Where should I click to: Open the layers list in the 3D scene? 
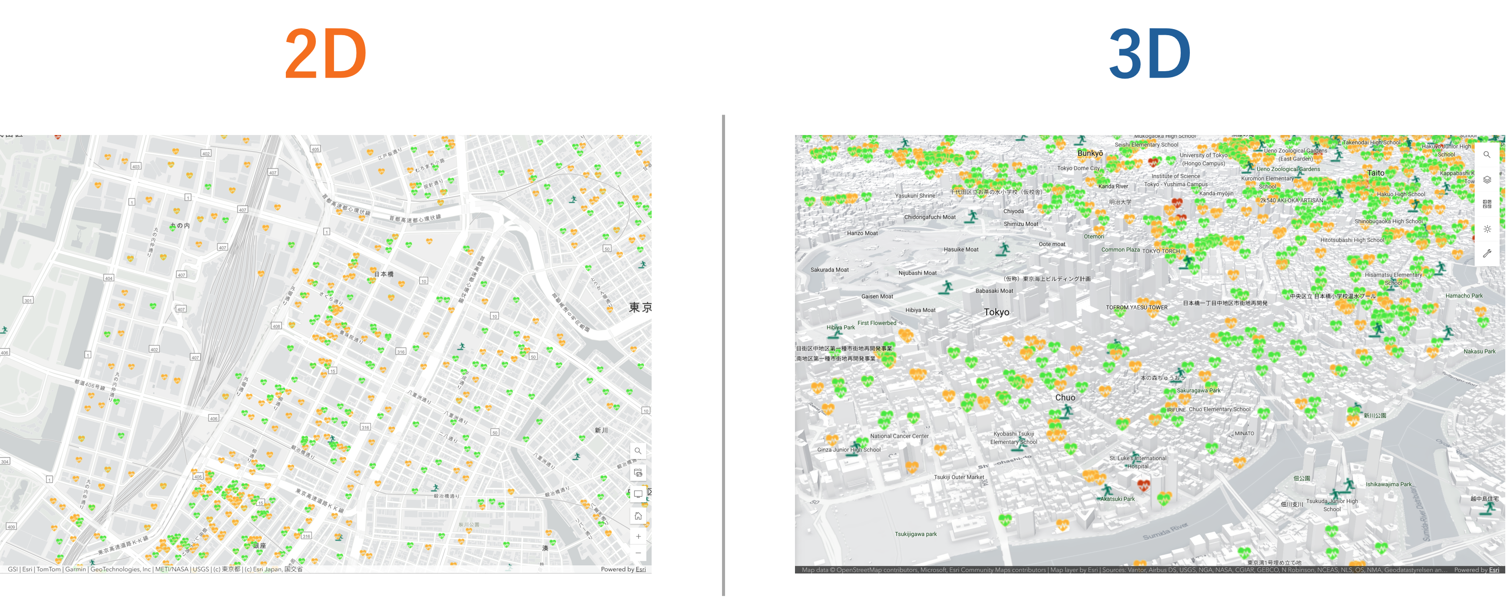point(1487,180)
